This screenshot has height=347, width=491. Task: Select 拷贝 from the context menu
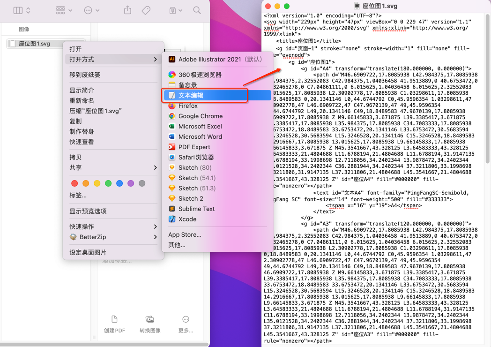point(113,158)
